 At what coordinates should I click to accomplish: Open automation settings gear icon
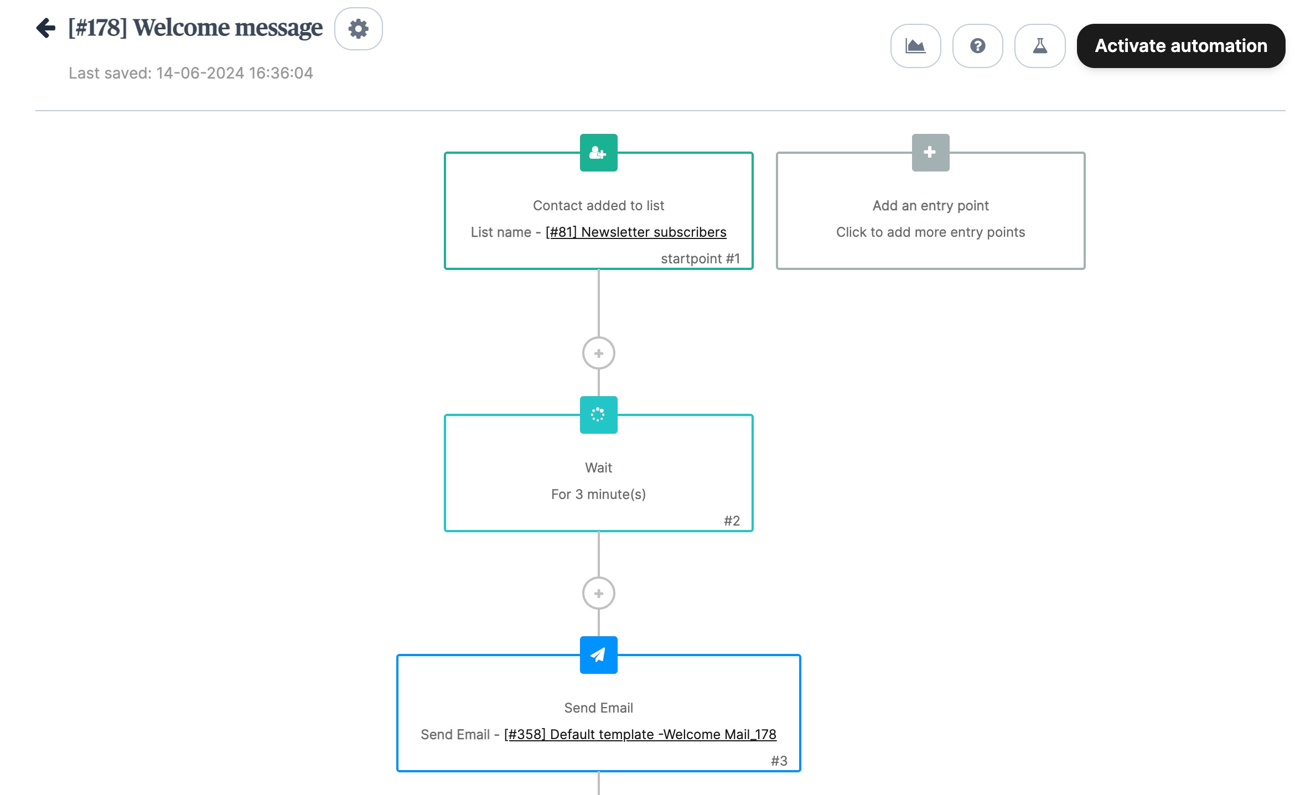coord(358,29)
